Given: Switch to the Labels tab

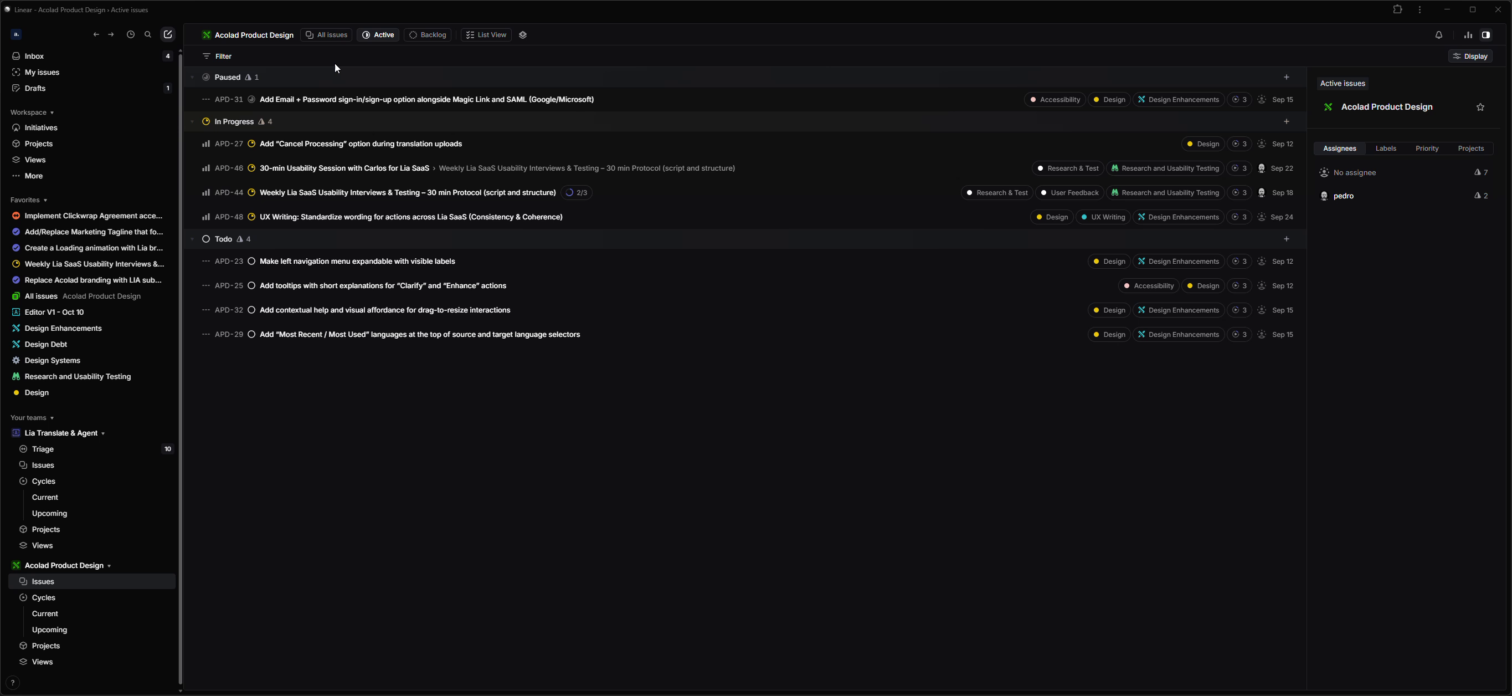Looking at the screenshot, I should [x=1386, y=149].
